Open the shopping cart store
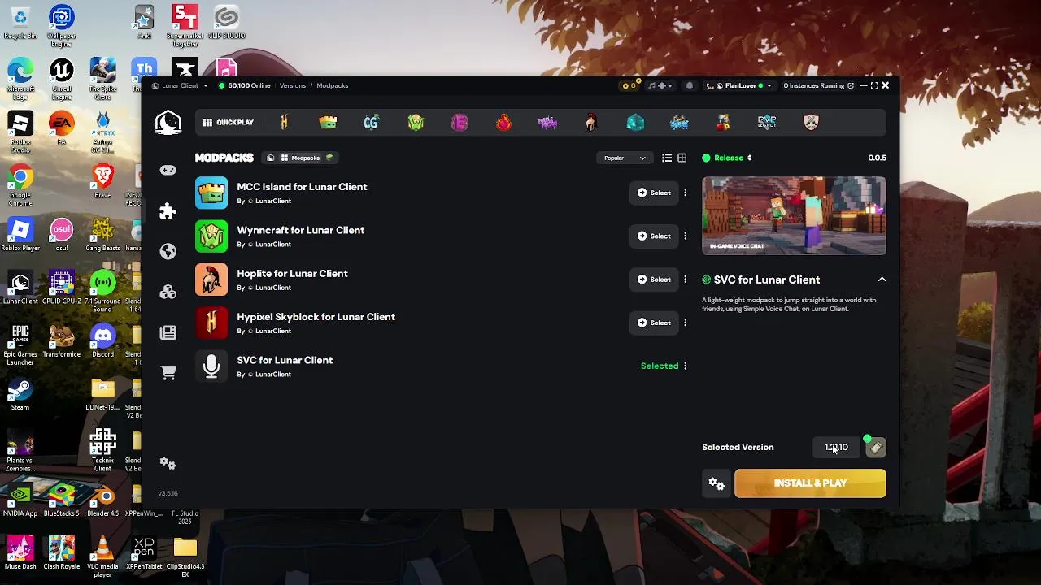Screen dimensions: 1041x585 point(168,373)
